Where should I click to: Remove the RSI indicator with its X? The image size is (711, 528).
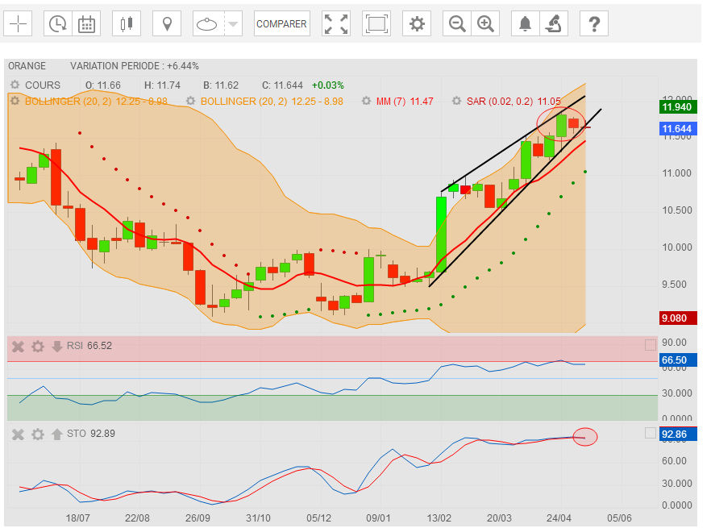coord(18,346)
